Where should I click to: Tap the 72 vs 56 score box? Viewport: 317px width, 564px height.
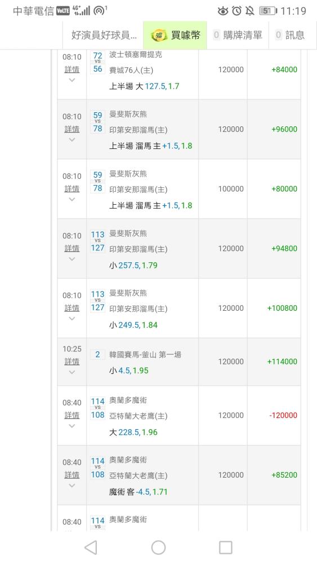point(97,62)
